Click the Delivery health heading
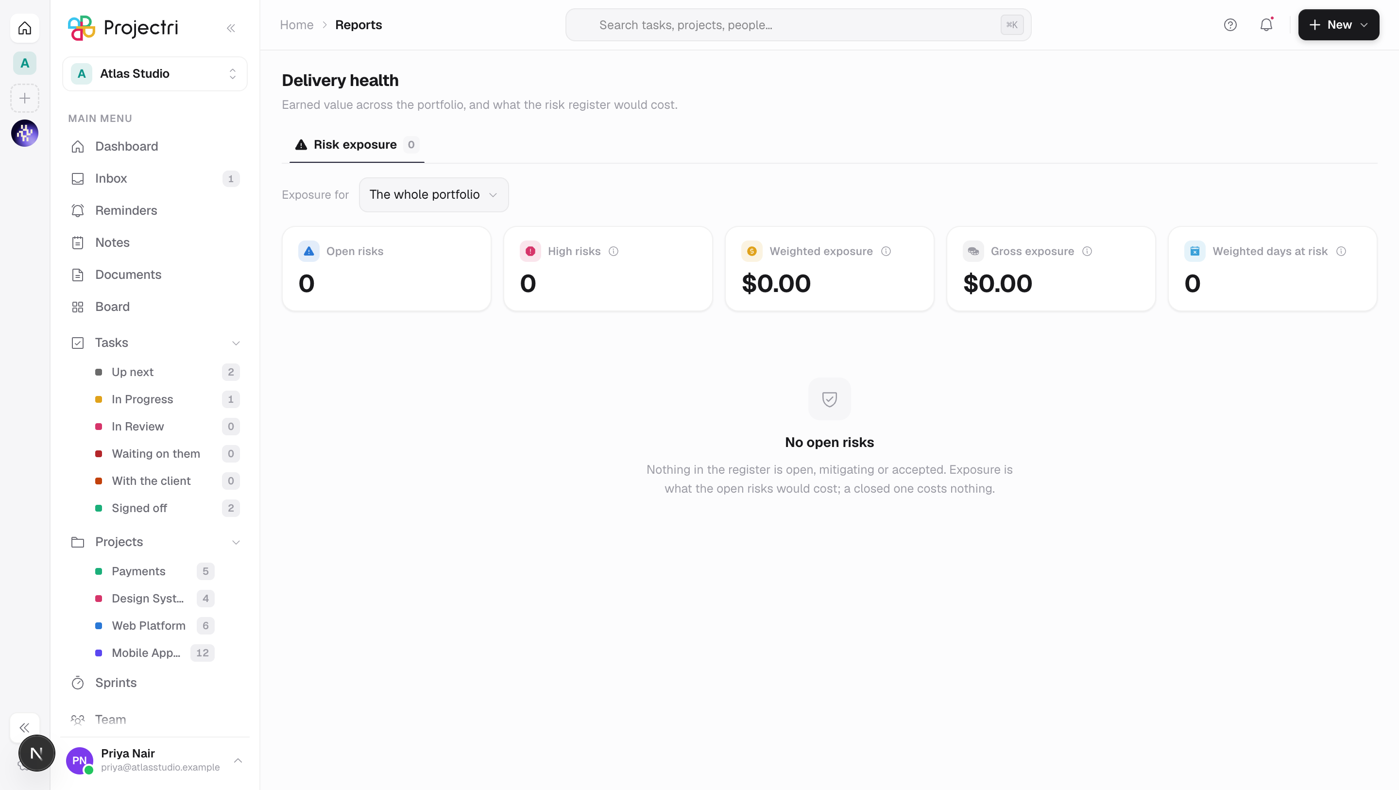 340,81
